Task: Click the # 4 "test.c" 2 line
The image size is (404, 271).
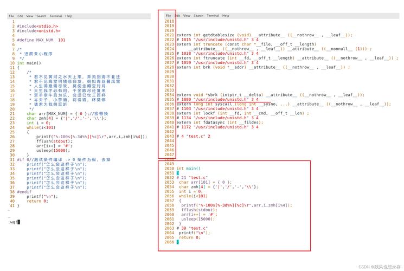Action: [x=193, y=136]
